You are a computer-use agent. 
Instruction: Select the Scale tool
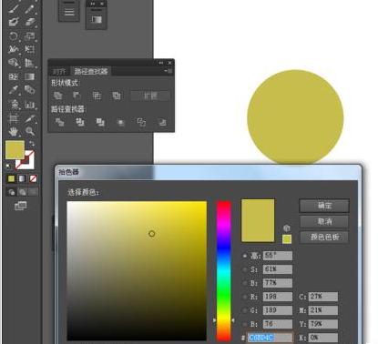(x=29, y=36)
